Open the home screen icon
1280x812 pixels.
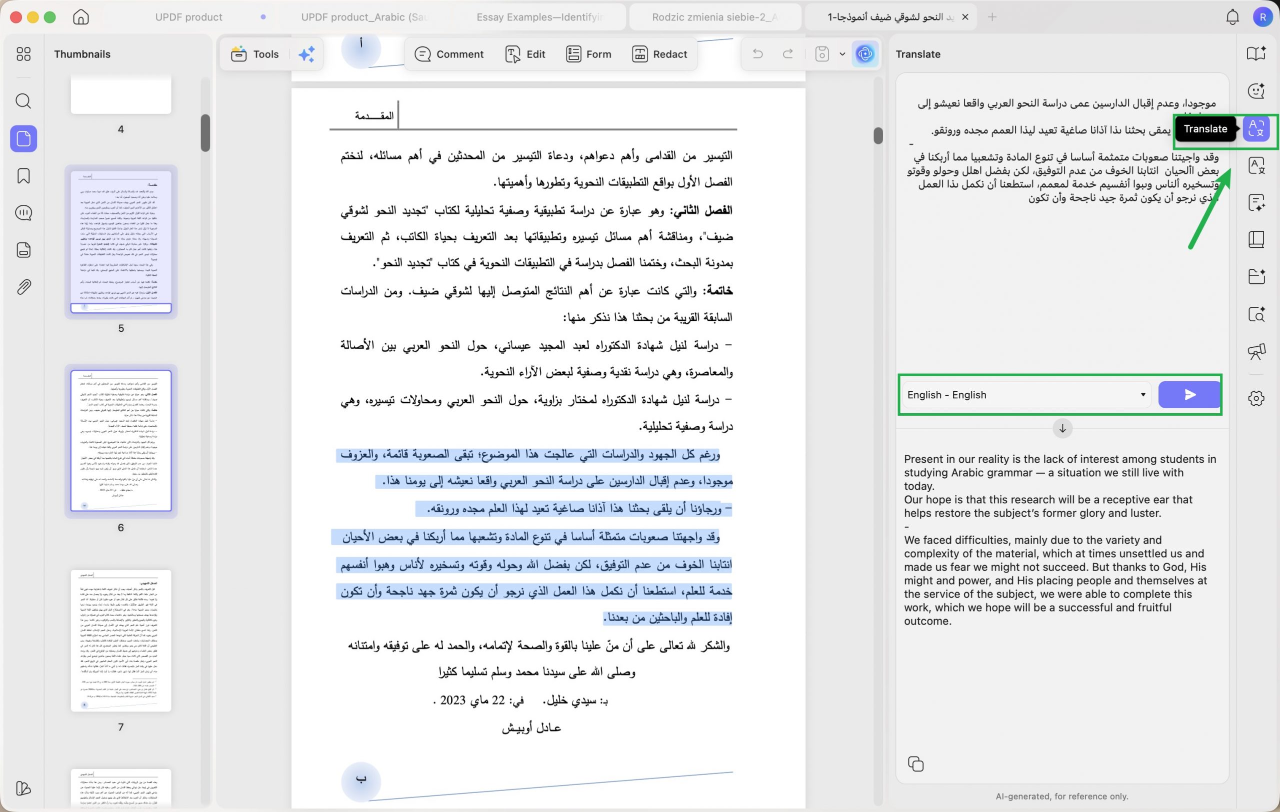pyautogui.click(x=81, y=17)
